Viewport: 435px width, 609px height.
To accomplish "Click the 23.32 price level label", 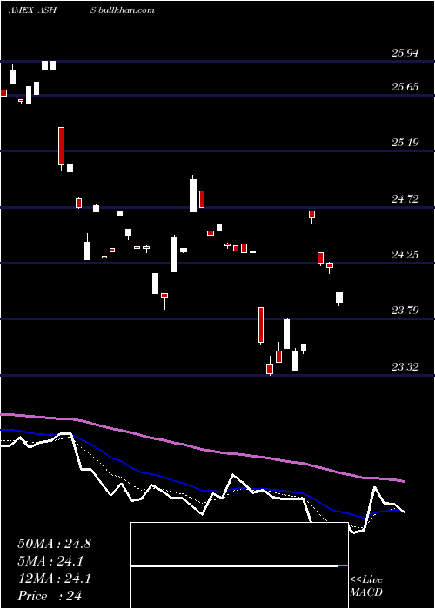I will click(x=405, y=366).
